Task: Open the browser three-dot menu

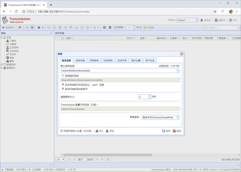Action: point(237,12)
